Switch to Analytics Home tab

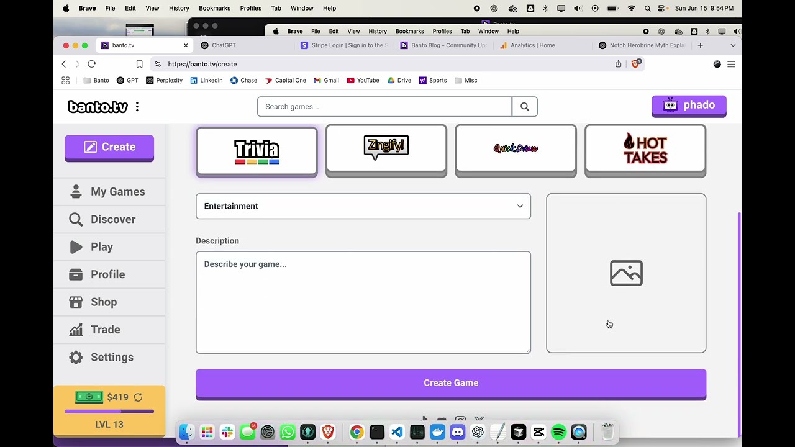click(x=543, y=45)
